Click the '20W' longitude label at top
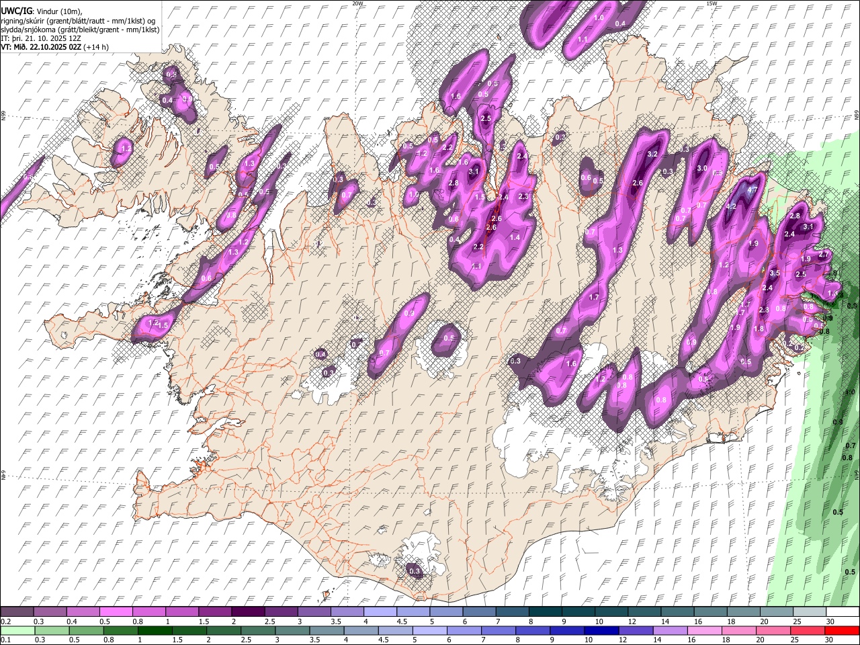This screenshot has height=645, width=860. (x=357, y=3)
